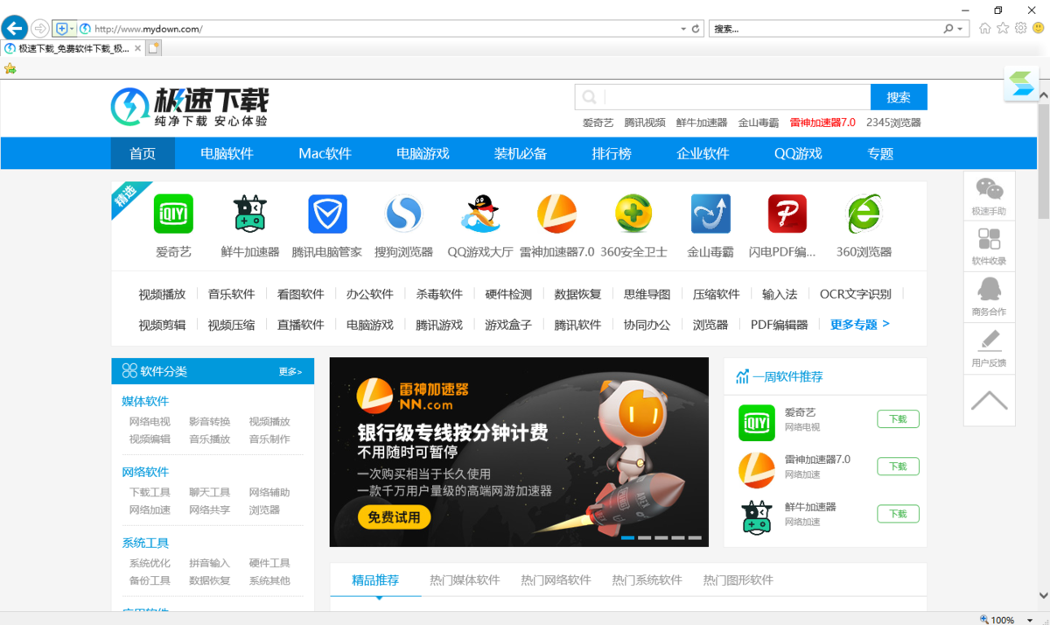Click the 极速下载 site logo
The width and height of the screenshot is (1050, 625).
[x=190, y=108]
